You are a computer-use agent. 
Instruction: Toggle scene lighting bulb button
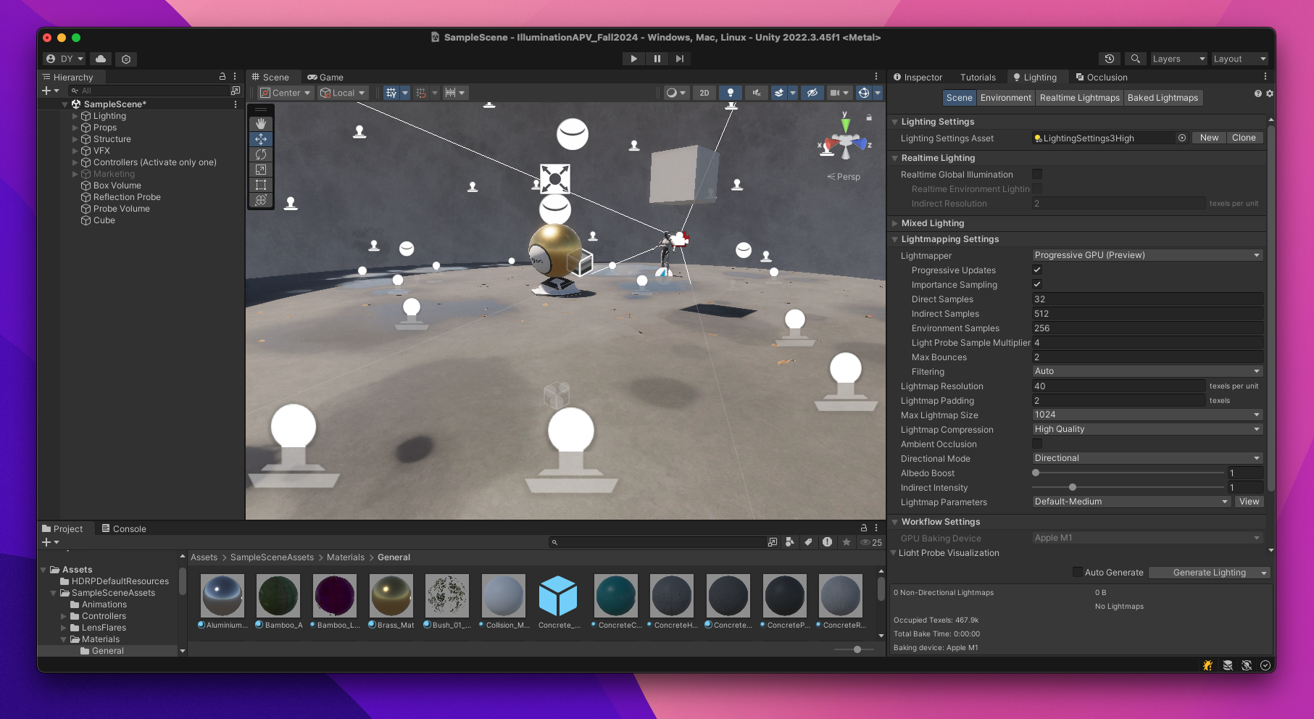click(x=731, y=93)
